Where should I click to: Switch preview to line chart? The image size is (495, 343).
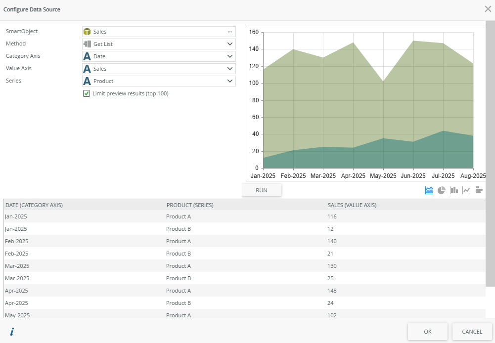click(x=466, y=190)
